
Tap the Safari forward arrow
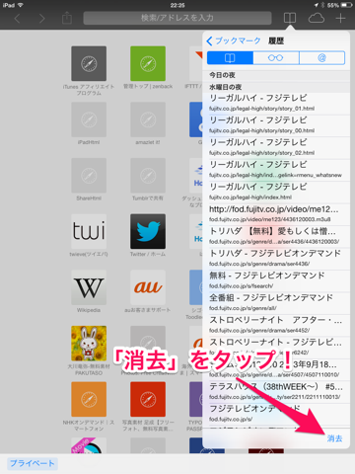(x=41, y=19)
